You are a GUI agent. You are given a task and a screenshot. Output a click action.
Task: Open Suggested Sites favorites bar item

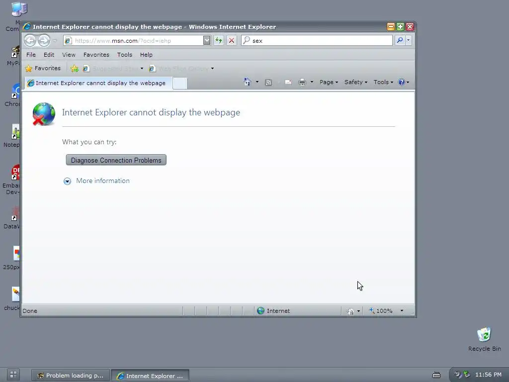110,69
